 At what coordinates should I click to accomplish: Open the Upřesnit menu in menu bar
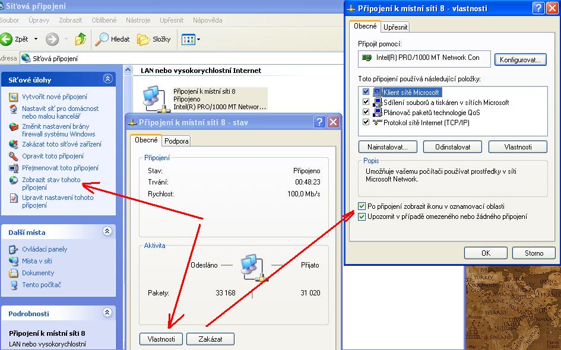pos(172,20)
